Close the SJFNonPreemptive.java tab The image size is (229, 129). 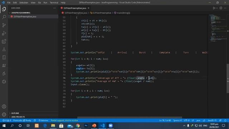88,8
